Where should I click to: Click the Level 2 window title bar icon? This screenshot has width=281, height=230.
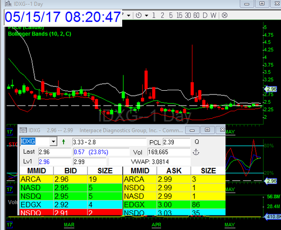pos(23,129)
